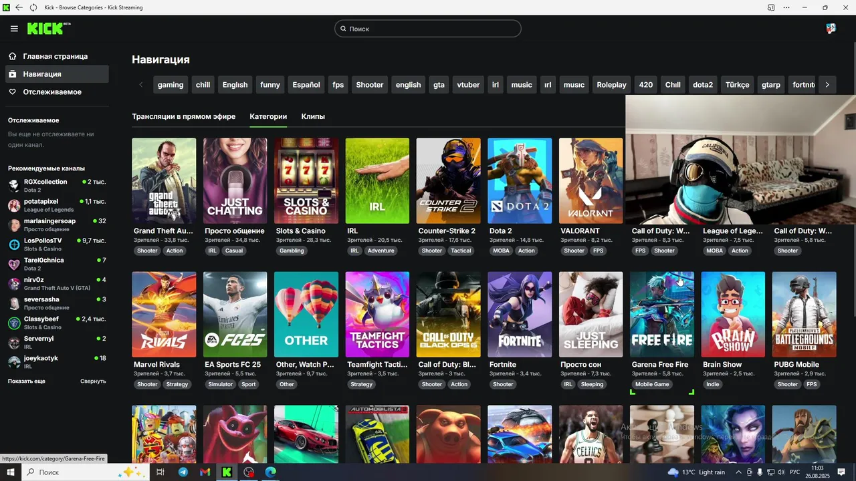Open Teamfight Tactics category thumbnail
This screenshot has width=856, height=481.
coord(377,315)
